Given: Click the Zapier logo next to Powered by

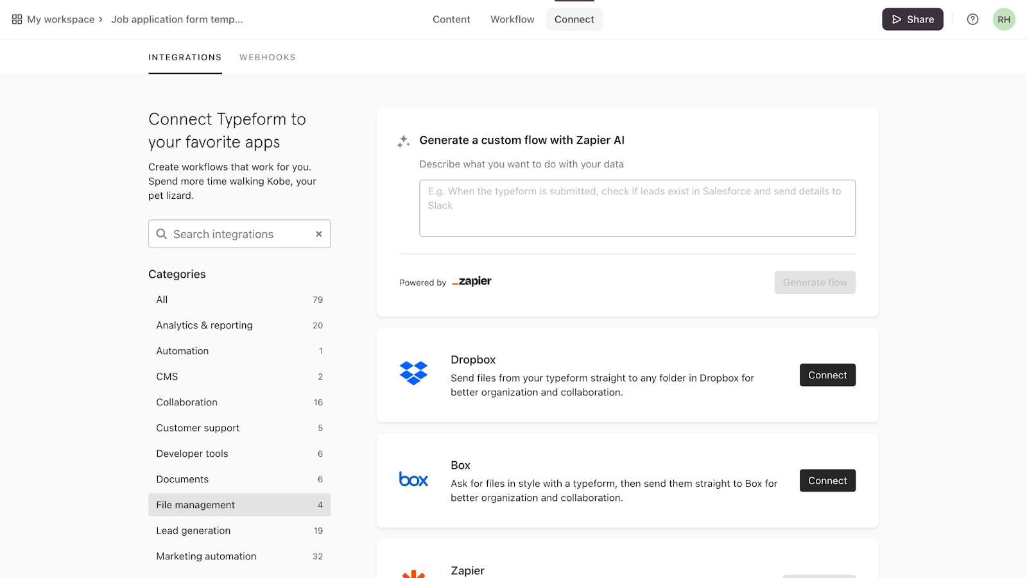Looking at the screenshot, I should pos(472,281).
